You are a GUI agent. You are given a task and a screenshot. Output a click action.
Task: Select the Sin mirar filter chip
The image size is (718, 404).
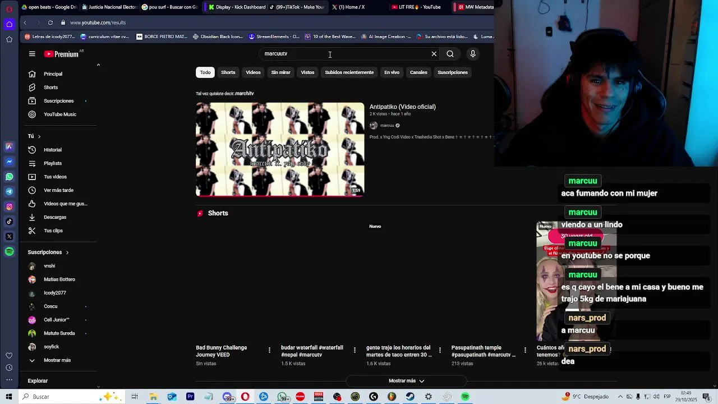point(280,72)
